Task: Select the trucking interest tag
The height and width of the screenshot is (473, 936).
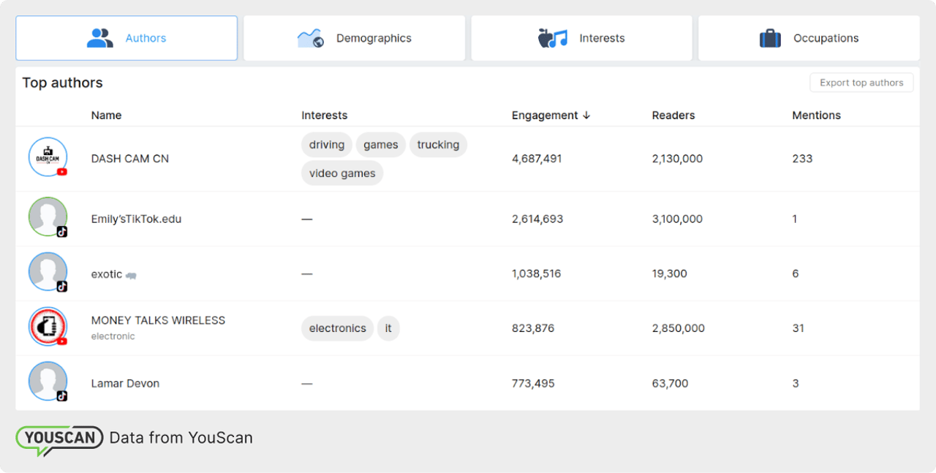Action: (x=438, y=145)
